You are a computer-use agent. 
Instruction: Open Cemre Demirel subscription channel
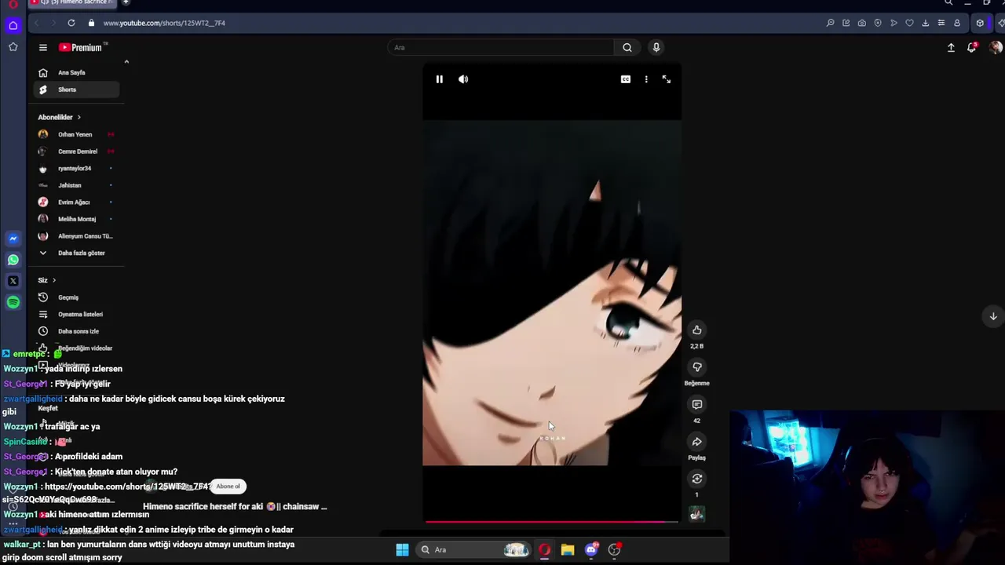point(77,151)
